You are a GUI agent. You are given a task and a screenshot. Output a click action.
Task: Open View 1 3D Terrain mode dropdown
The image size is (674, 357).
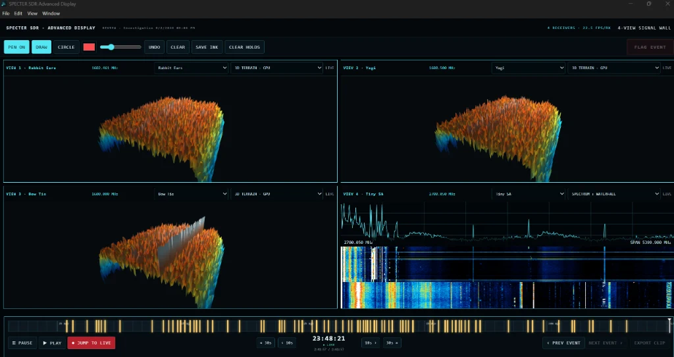[277, 68]
